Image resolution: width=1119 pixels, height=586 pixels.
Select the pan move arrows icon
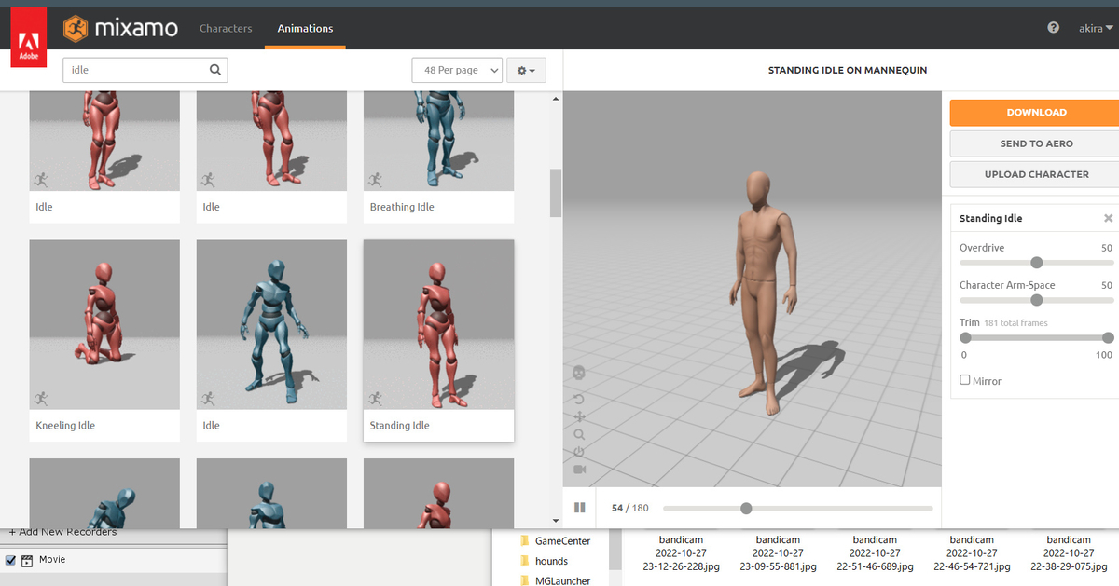(x=579, y=416)
